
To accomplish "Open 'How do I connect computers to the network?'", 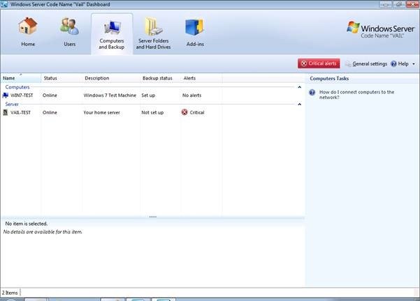I will coord(356,95).
